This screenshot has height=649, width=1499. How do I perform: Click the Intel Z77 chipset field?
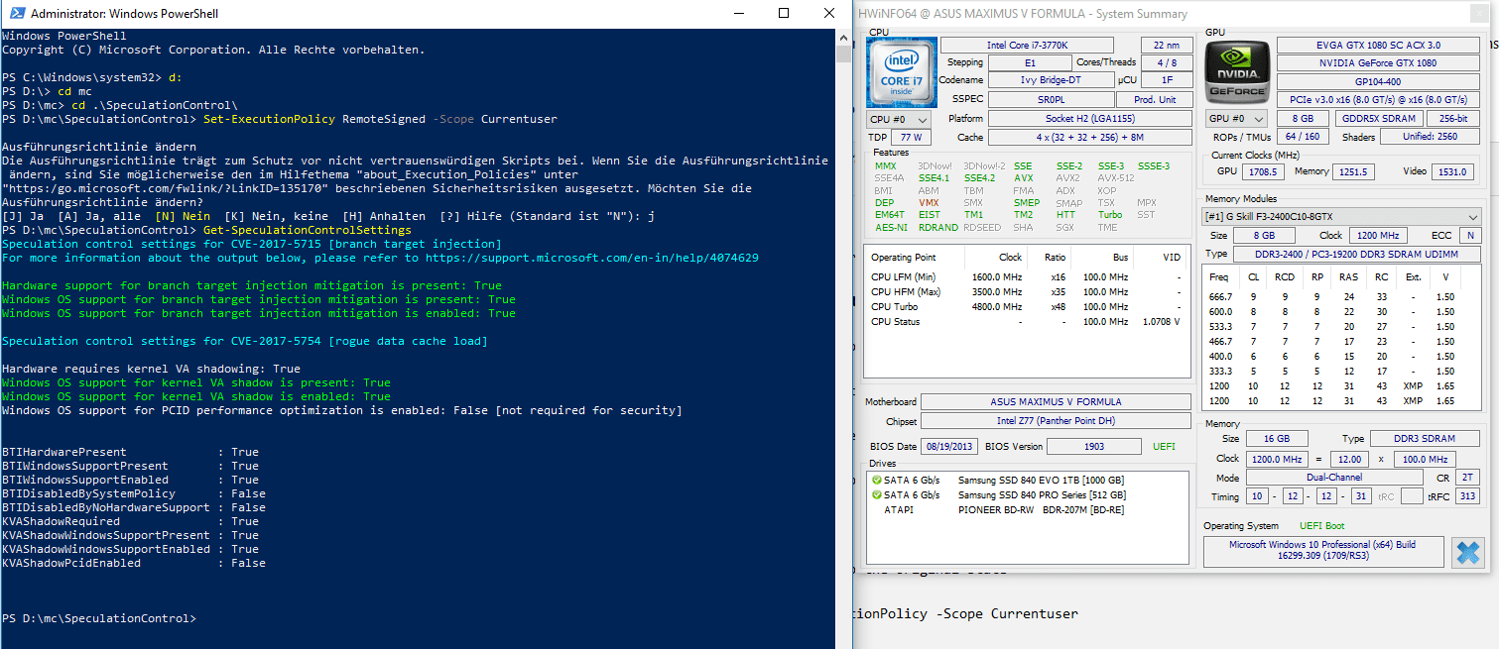point(1056,421)
